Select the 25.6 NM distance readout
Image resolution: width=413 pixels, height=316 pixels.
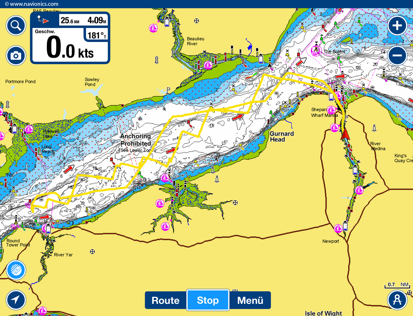(x=70, y=21)
